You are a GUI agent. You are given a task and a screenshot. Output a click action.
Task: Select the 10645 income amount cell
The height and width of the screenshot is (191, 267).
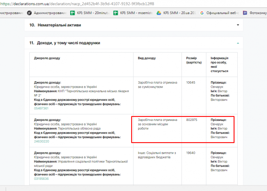coord(191,82)
